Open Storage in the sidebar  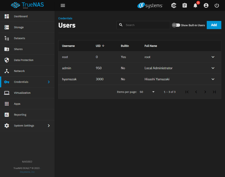tap(19, 27)
